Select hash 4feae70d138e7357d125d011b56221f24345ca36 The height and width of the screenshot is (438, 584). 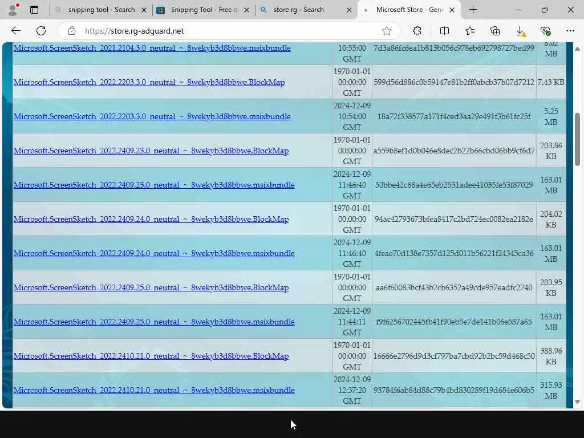pyautogui.click(x=453, y=254)
